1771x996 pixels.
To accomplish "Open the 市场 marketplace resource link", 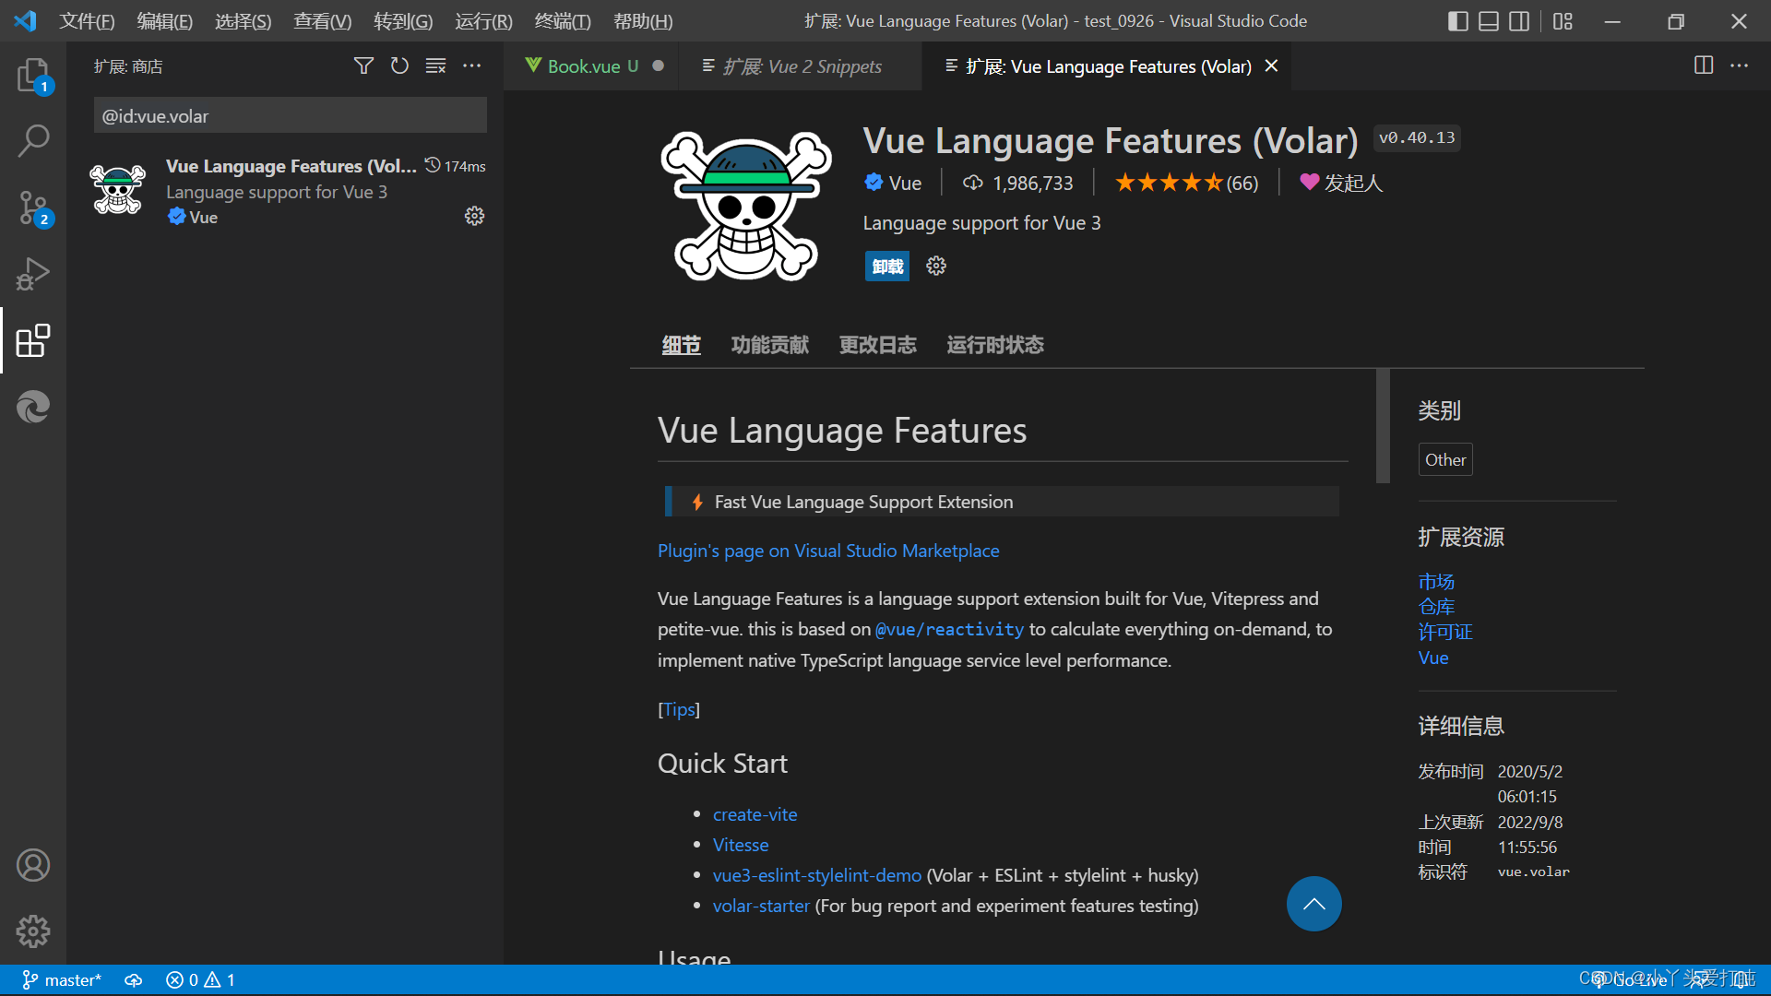I will (1436, 581).
